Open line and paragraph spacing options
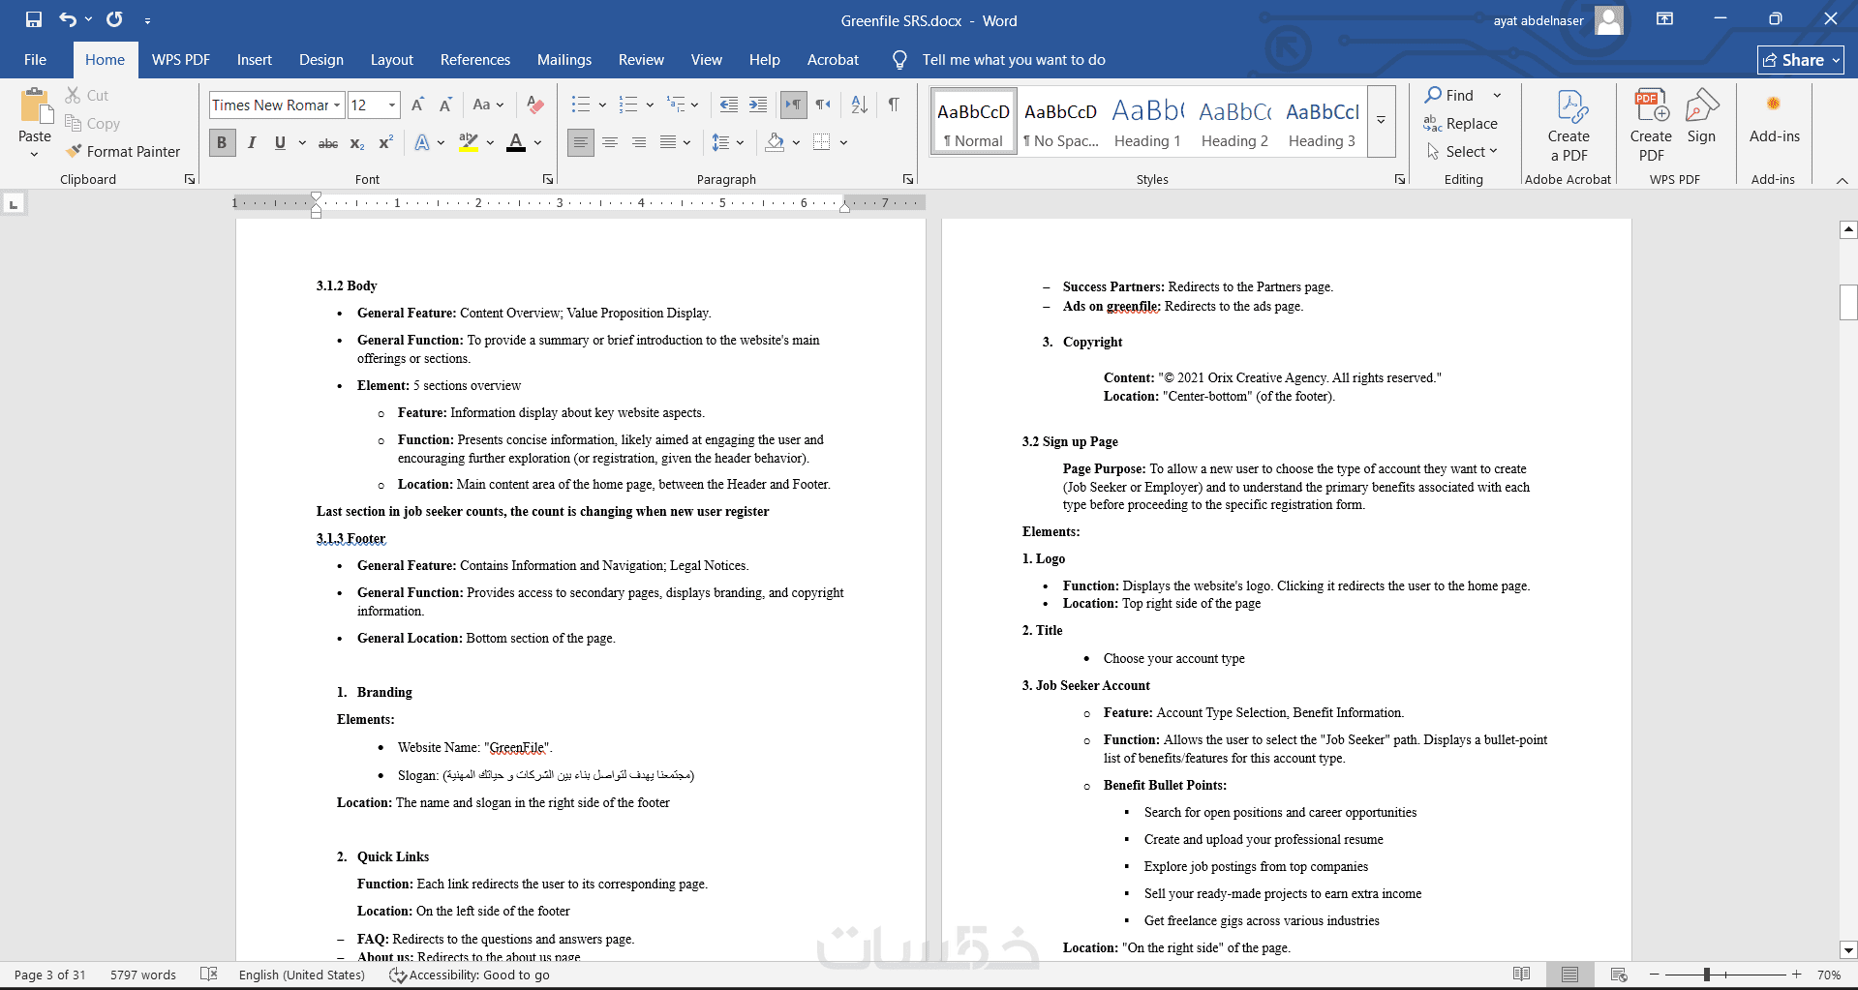This screenshot has height=990, width=1858. tap(728, 142)
